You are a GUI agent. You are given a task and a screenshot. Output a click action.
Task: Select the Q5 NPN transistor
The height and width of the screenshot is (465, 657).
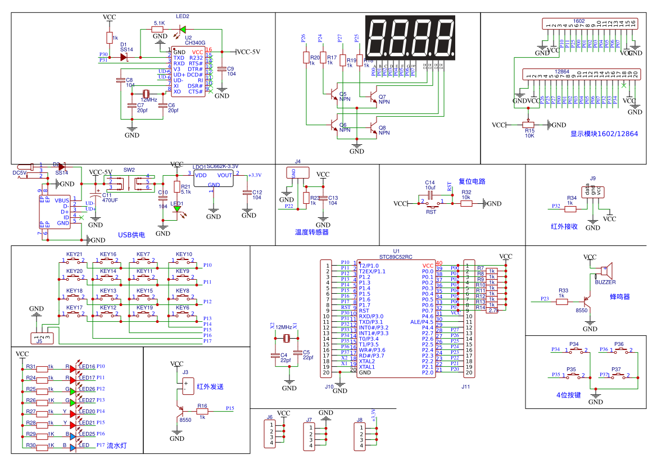point(336,94)
